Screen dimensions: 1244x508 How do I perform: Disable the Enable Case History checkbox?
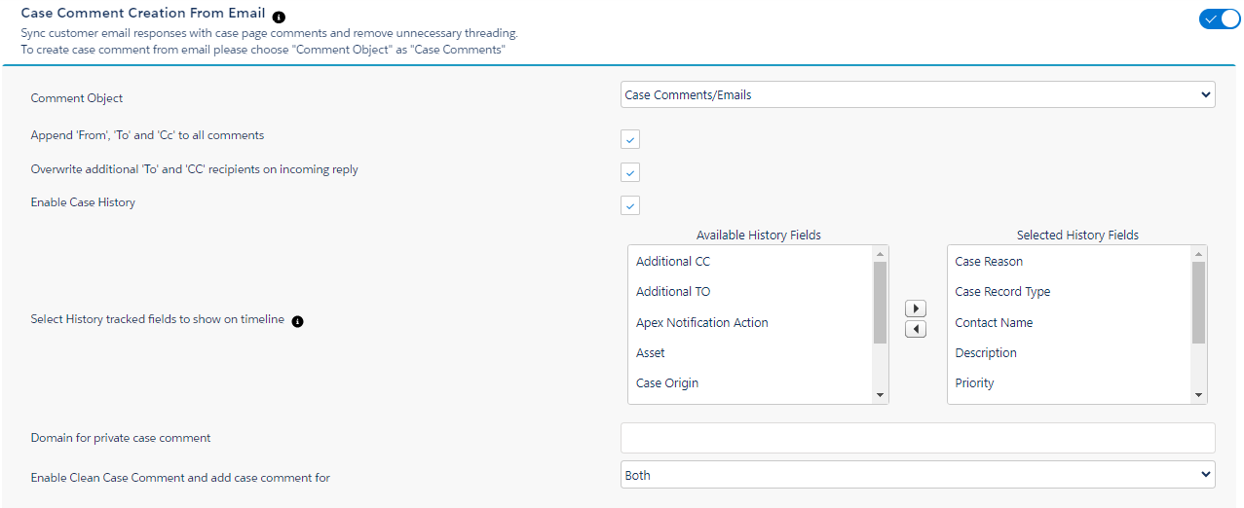[x=630, y=205]
